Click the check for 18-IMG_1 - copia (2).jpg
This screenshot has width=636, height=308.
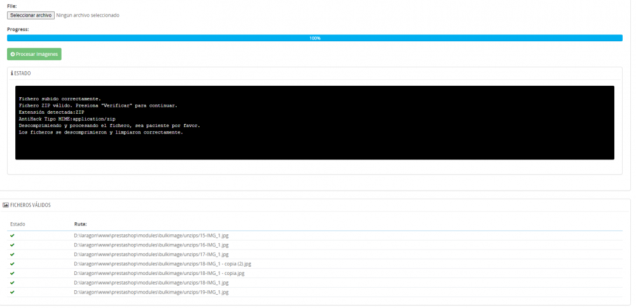[12, 264]
